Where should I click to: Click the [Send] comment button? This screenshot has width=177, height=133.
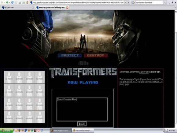82,124
